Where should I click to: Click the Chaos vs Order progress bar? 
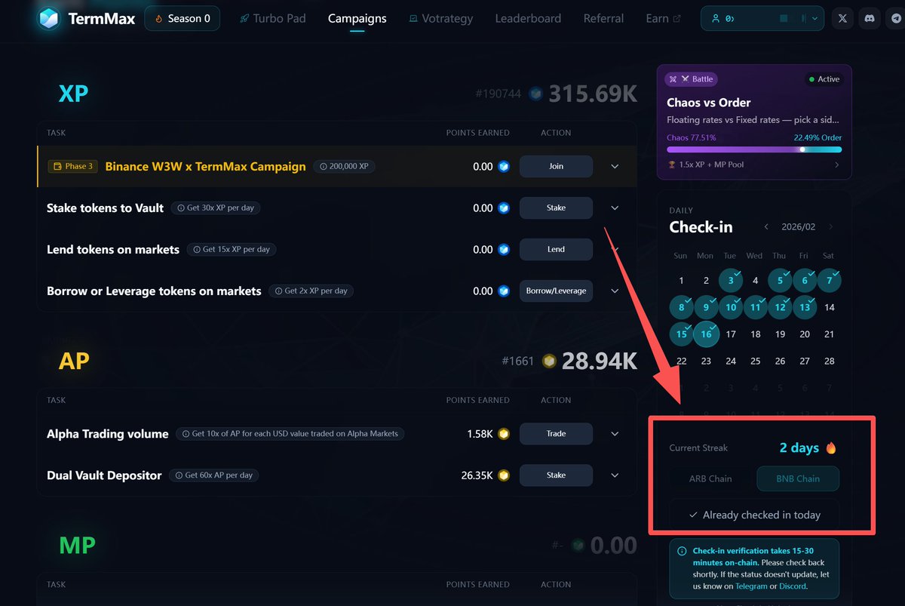tap(754, 149)
